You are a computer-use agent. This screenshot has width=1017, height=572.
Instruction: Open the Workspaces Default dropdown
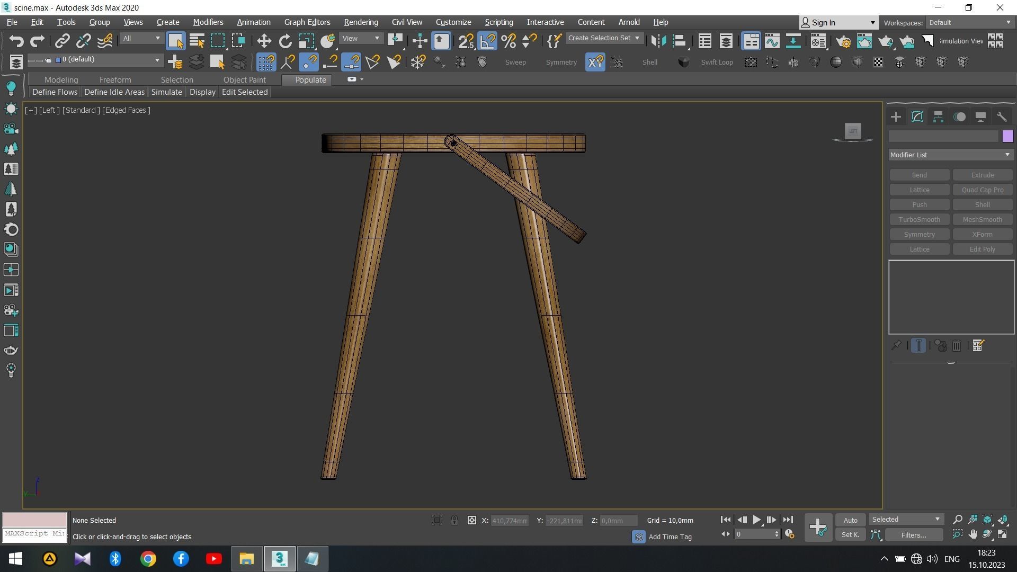pos(970,23)
